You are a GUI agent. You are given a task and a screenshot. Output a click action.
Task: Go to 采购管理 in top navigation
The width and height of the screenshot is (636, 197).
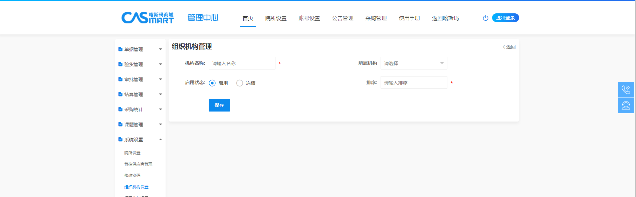click(376, 18)
